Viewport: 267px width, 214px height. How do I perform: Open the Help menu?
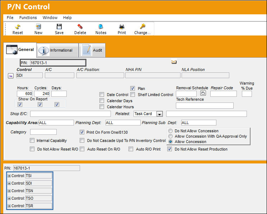[x=67, y=18]
